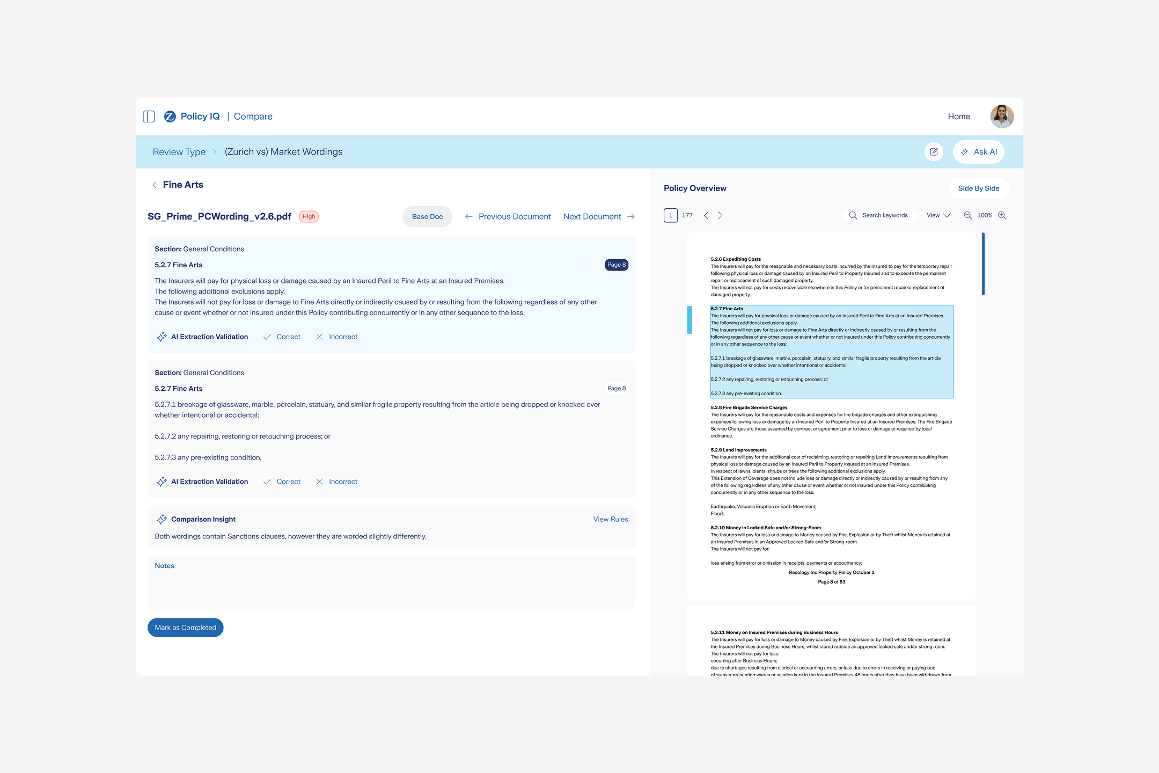Toggle the sidebar panel icon
The image size is (1159, 773).
point(149,116)
